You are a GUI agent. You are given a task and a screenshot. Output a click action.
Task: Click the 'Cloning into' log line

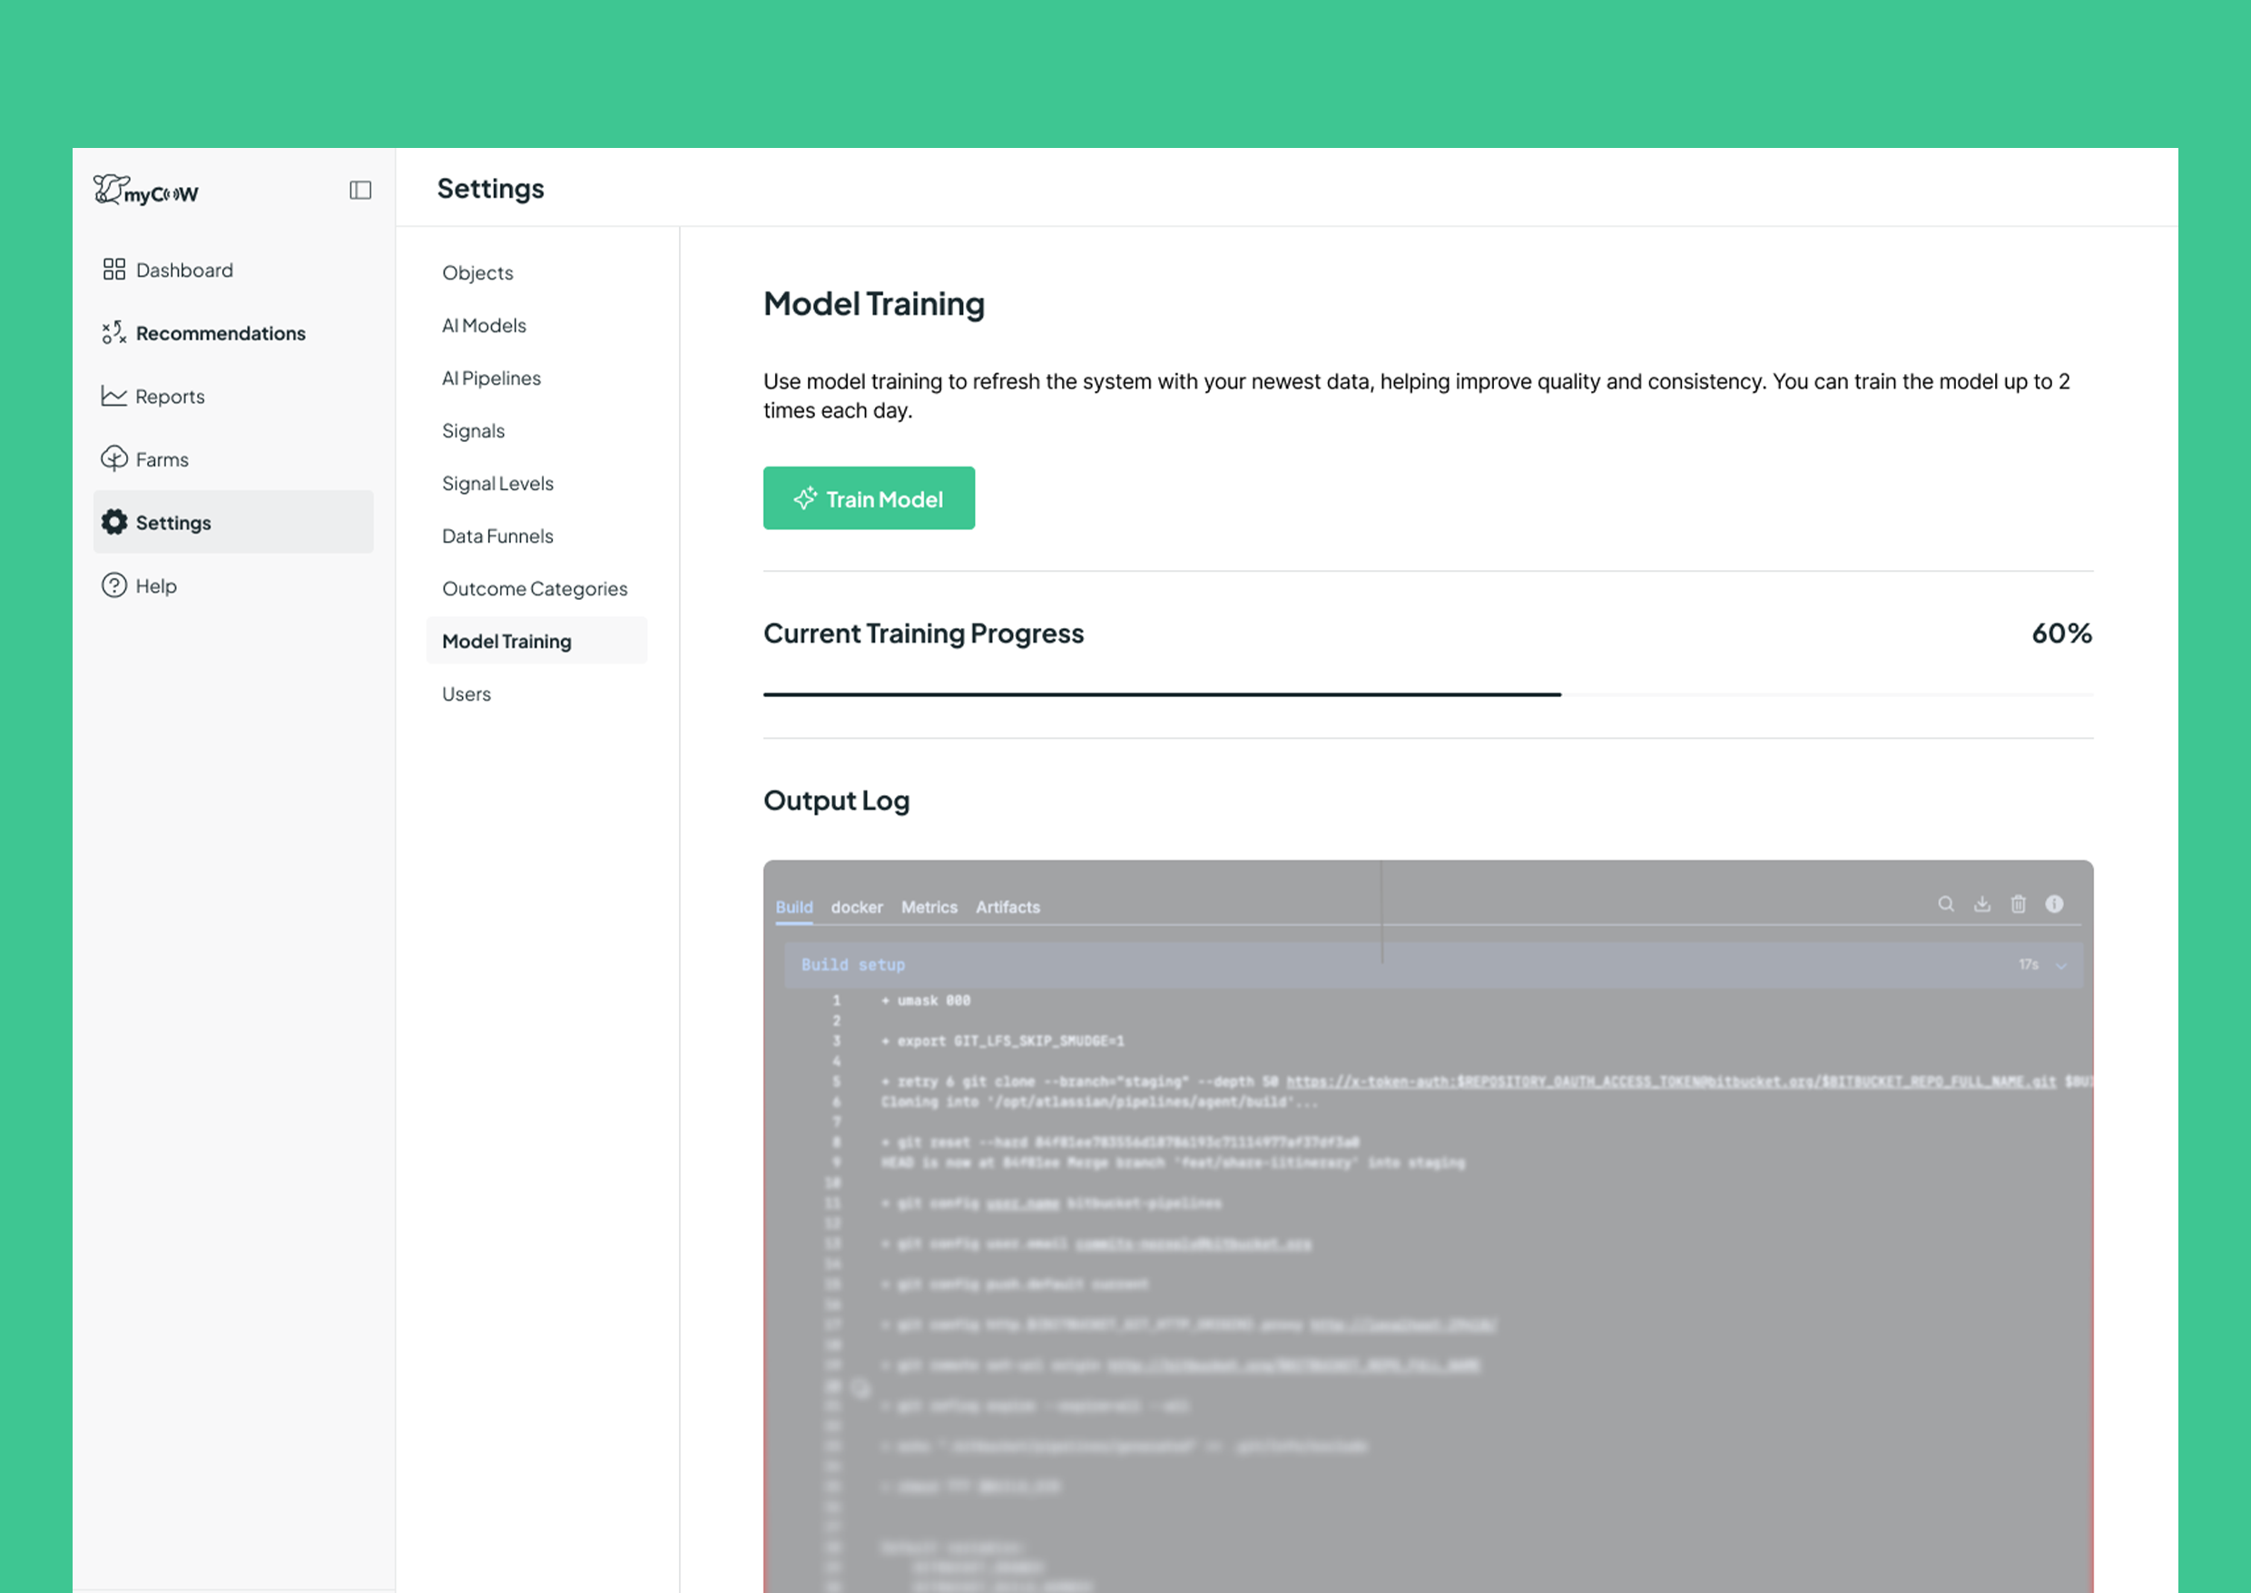coord(1099,1102)
